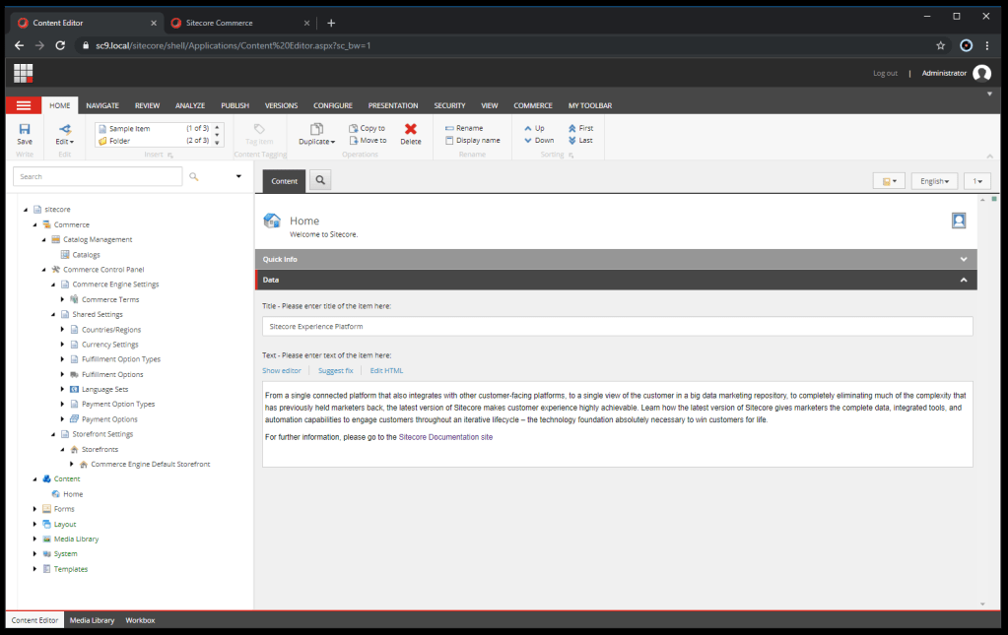Screen dimensions: 1008x635
Task: Open the search options dropdown arrow
Action: 238,176
